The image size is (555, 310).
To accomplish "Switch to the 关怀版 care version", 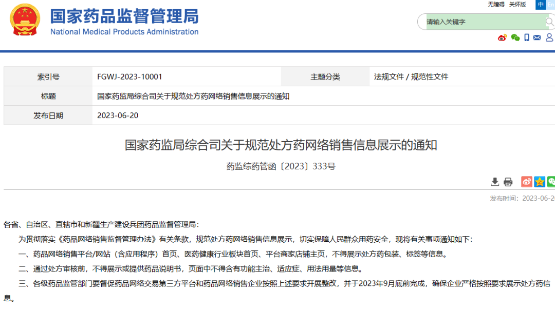I will (x=517, y=5).
